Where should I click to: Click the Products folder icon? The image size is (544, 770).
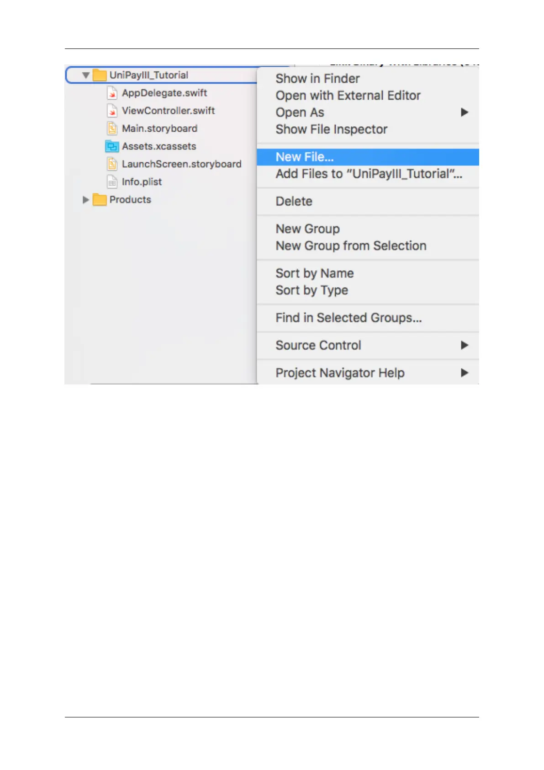[100, 200]
